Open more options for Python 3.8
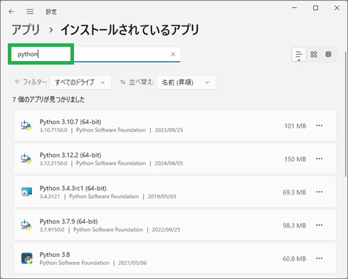This screenshot has height=279, width=348. pyautogui.click(x=320, y=258)
